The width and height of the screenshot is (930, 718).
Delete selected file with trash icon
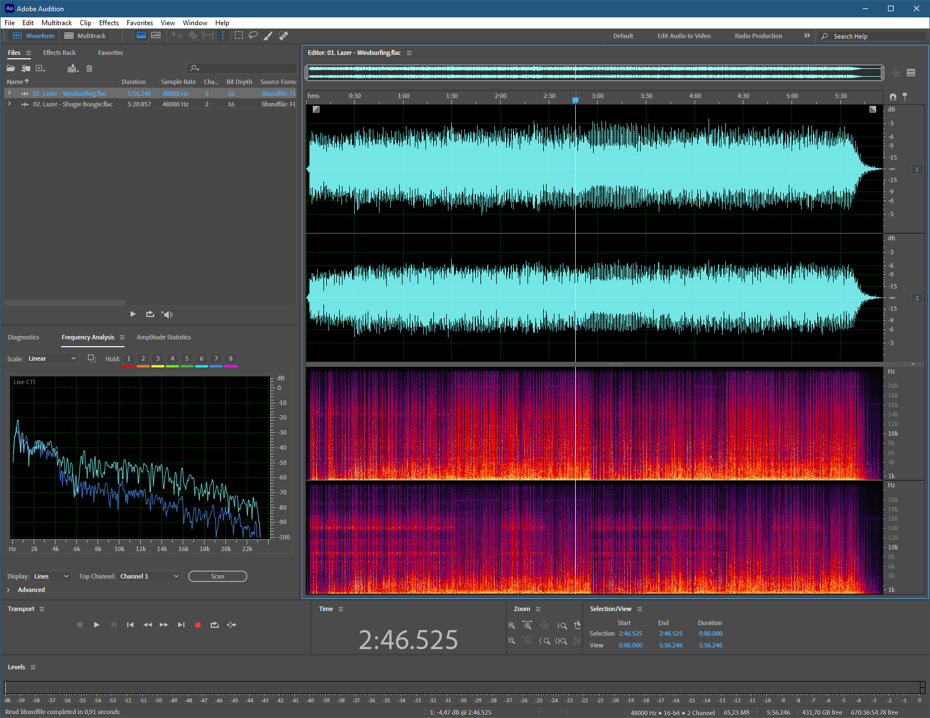coord(89,68)
